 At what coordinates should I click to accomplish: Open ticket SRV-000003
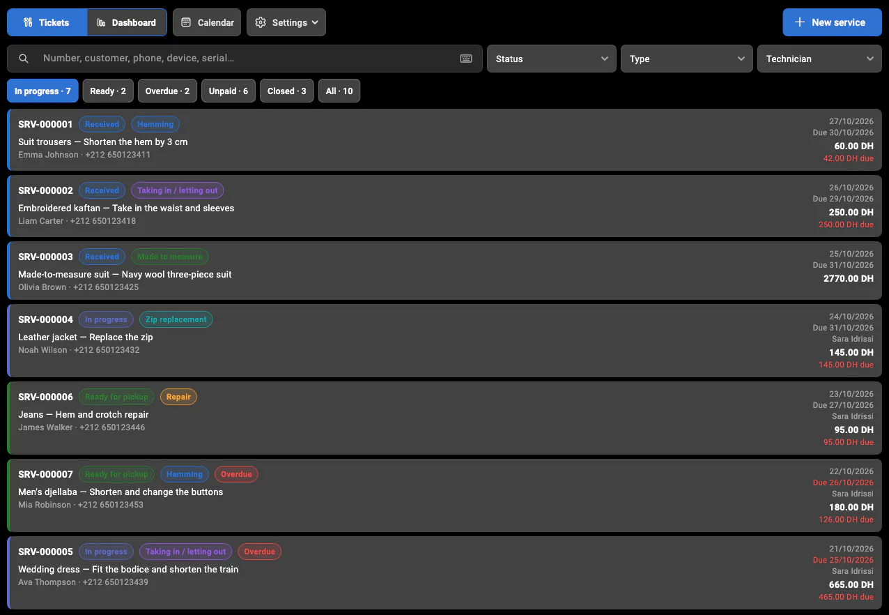pos(445,271)
